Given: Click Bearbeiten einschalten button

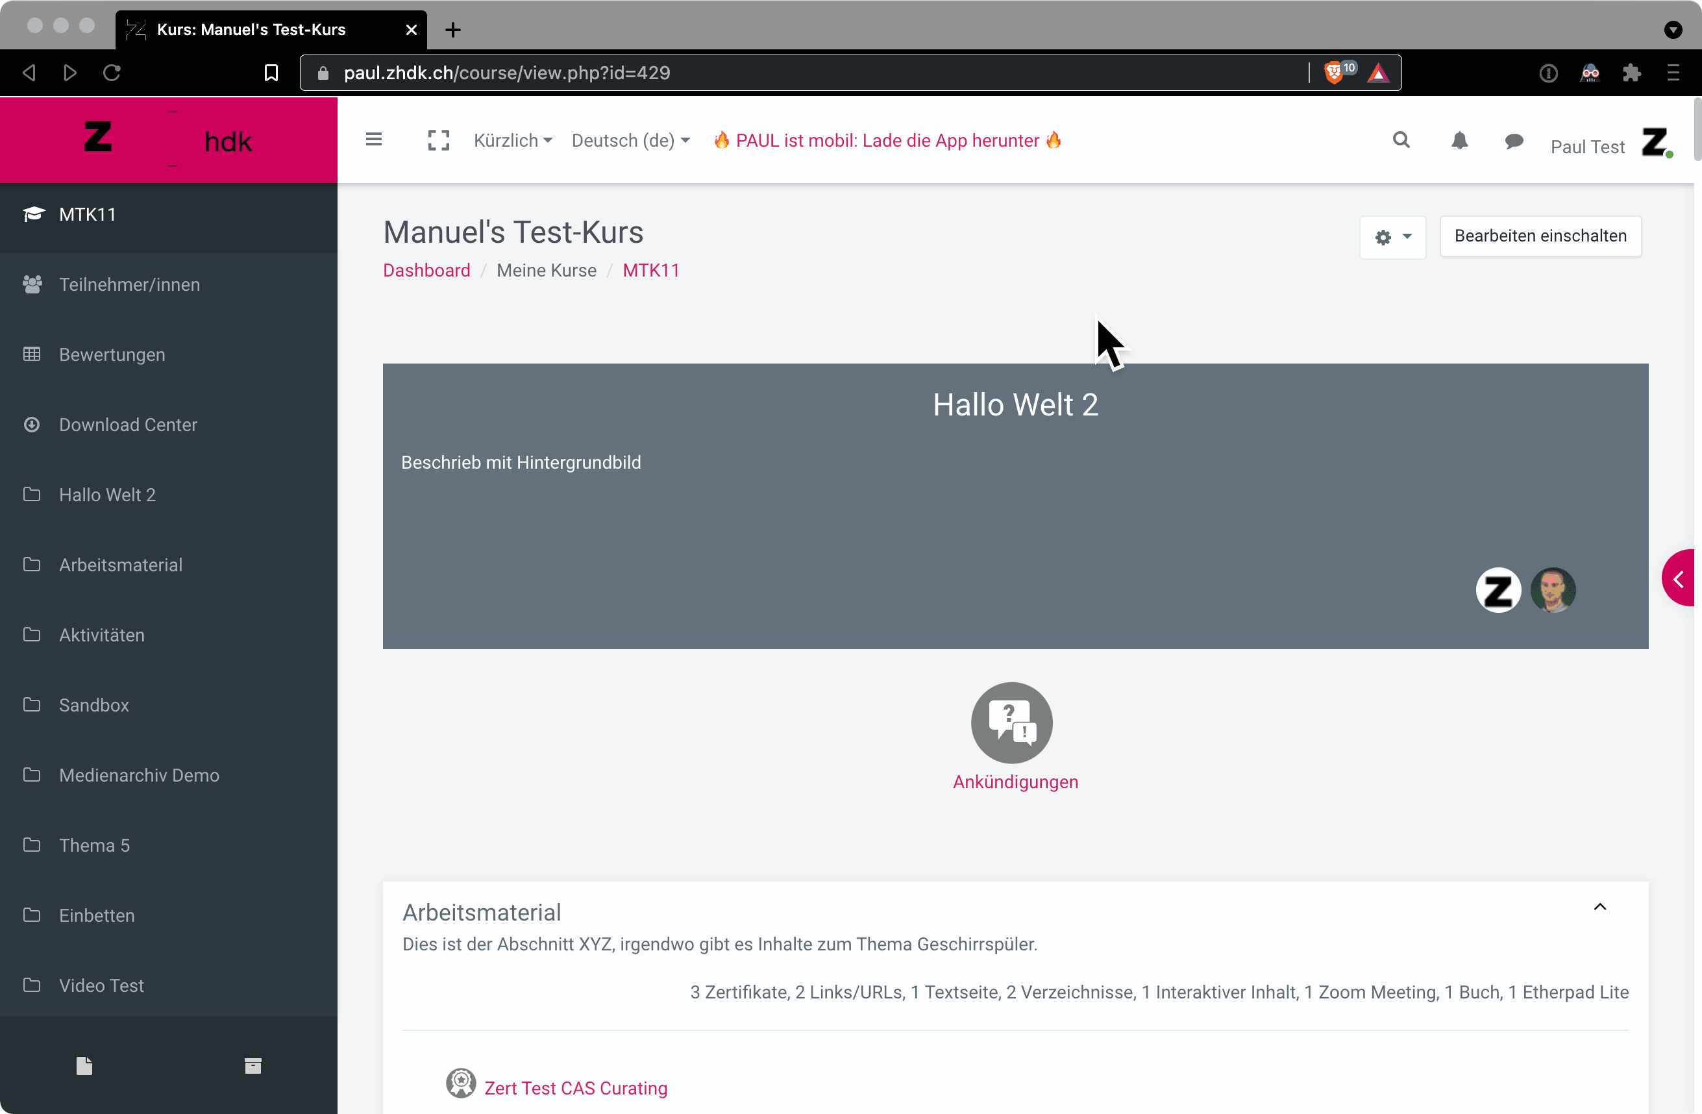Looking at the screenshot, I should [x=1540, y=236].
